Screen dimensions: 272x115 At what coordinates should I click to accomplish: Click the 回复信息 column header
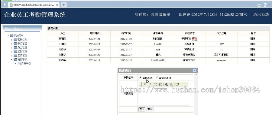click(222, 33)
